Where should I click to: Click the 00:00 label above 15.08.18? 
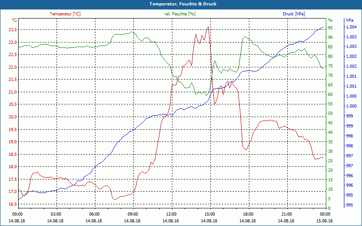point(325,214)
